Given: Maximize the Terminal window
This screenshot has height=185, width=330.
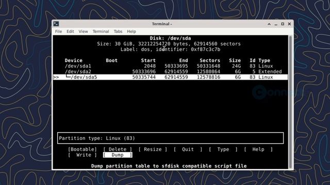Looking at the screenshot, I should click(x=283, y=24).
